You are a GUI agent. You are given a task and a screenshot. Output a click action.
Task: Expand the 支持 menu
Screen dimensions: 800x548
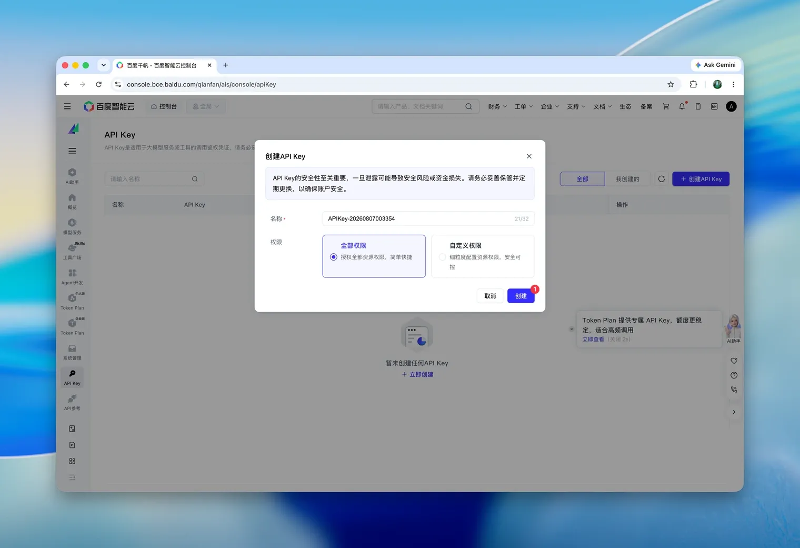(576, 106)
